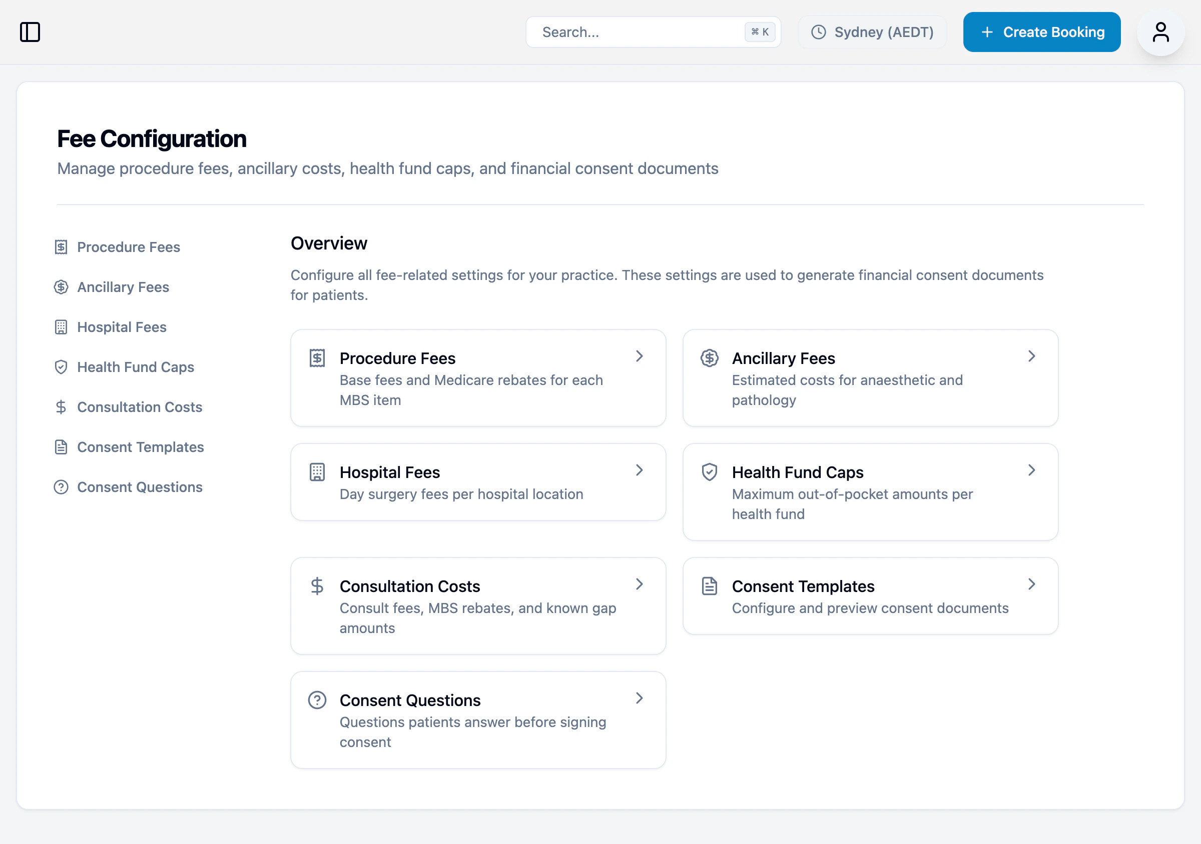Select the Consent Questions question-mark icon
Image resolution: width=1201 pixels, height=844 pixels.
(61, 486)
